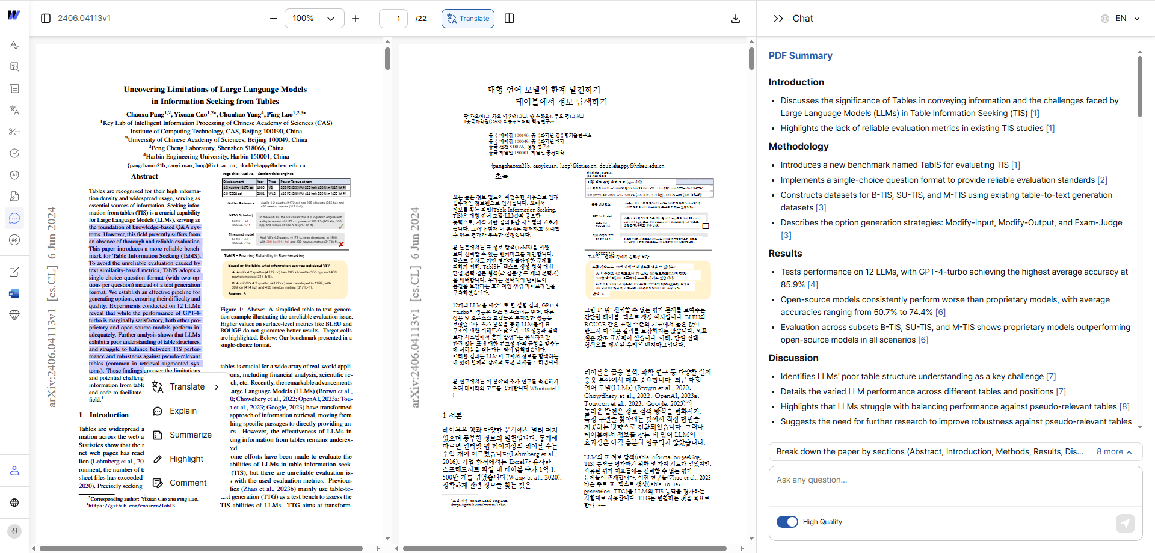
Task: Open the external share icon in sidebar
Action: coord(14,272)
